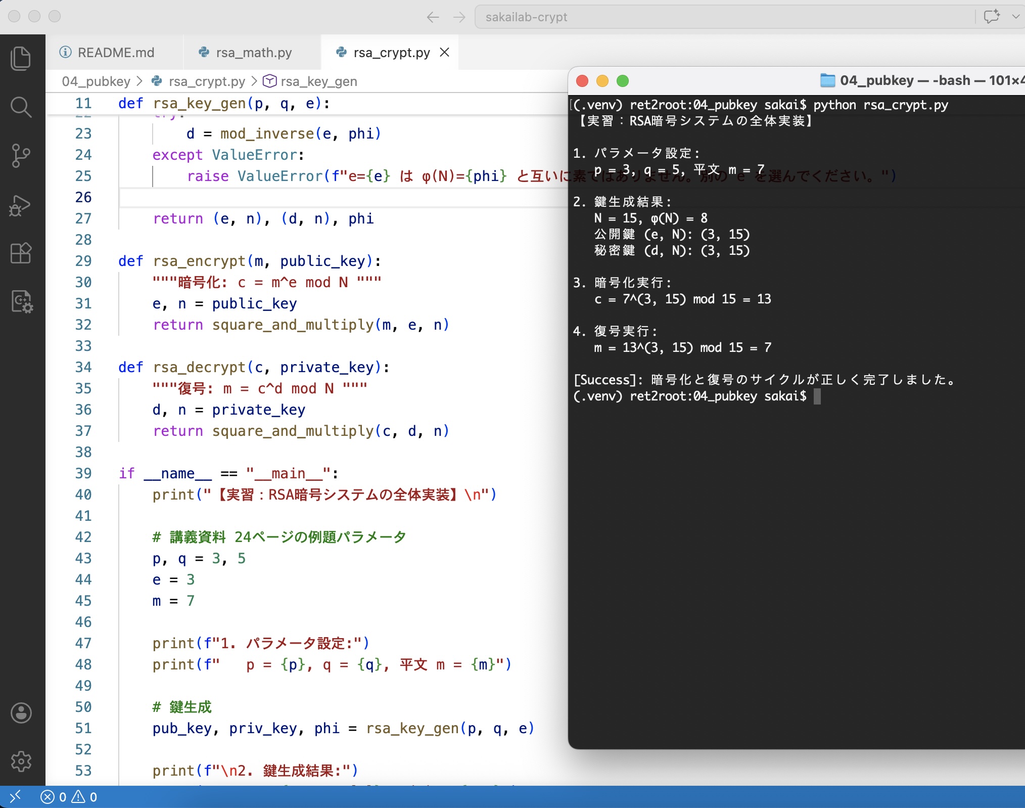Close the rsa_crypt.py tab

pyautogui.click(x=444, y=52)
